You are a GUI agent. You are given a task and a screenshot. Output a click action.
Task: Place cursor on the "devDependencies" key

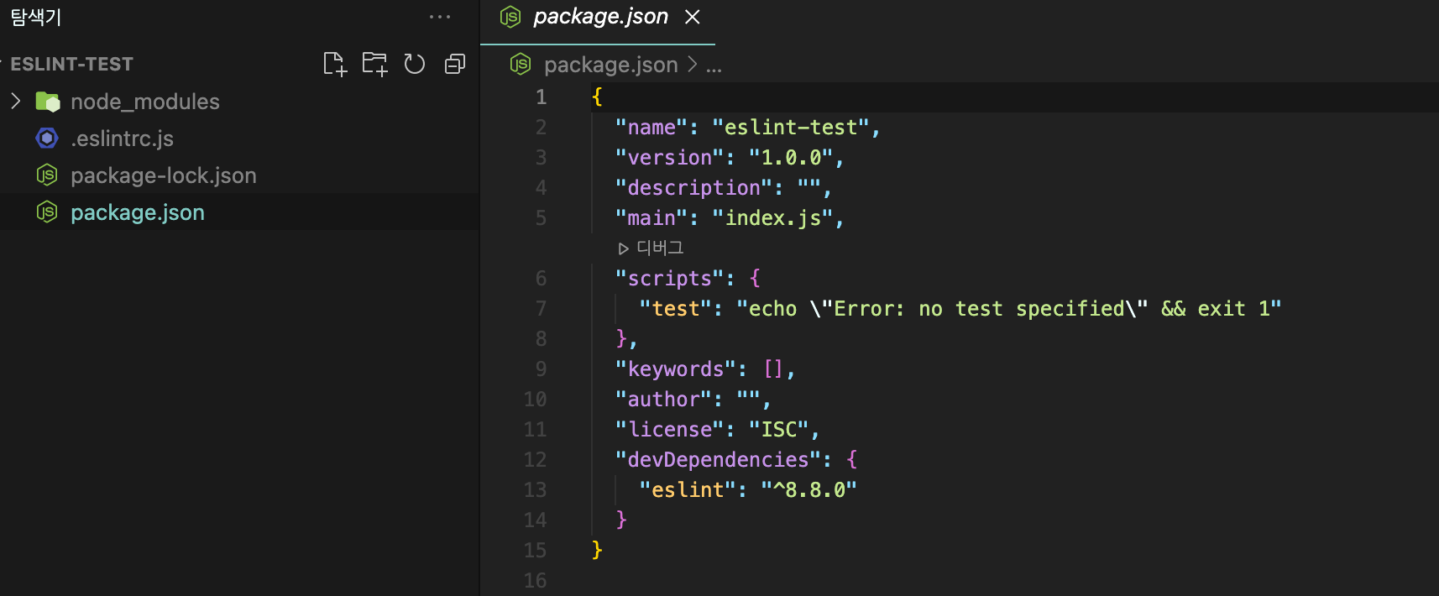718,460
